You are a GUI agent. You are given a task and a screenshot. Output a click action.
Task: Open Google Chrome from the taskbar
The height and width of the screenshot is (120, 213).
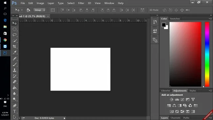[5, 40]
